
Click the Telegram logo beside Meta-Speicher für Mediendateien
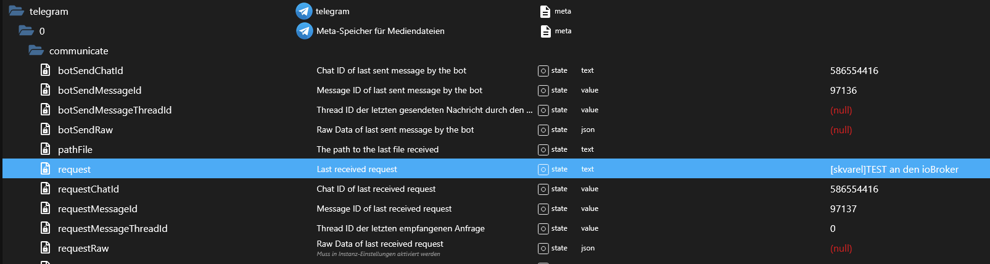click(304, 31)
